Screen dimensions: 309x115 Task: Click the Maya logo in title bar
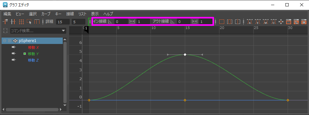coord(5,4)
